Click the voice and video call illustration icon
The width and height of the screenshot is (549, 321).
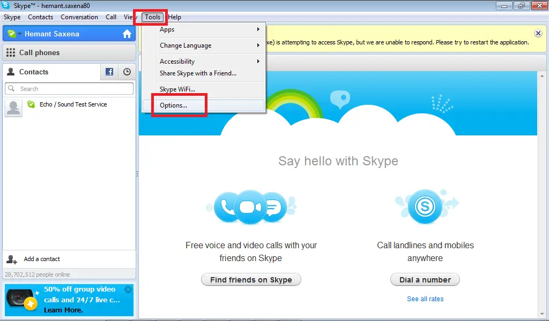pyautogui.click(x=250, y=207)
